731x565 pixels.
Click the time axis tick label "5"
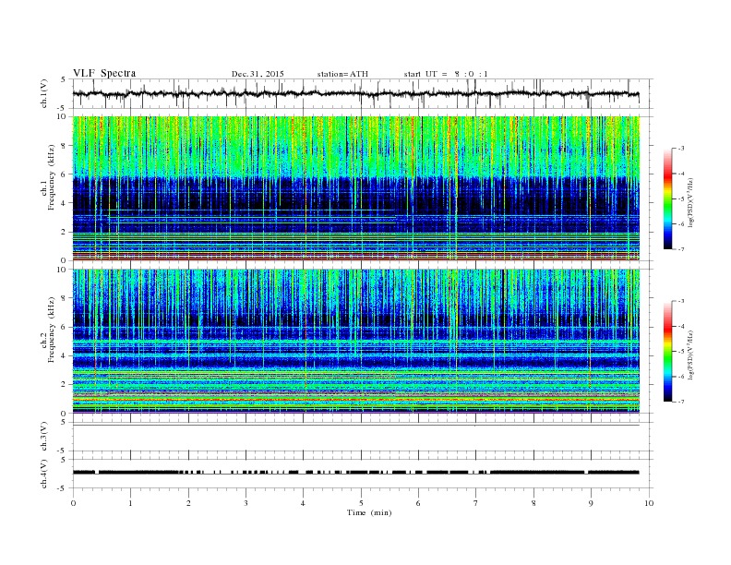pyautogui.click(x=361, y=503)
